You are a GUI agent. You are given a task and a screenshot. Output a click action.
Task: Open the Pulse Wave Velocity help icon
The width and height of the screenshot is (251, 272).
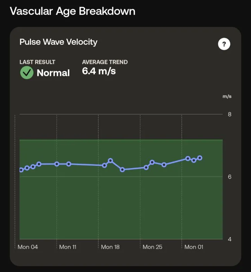[224, 44]
